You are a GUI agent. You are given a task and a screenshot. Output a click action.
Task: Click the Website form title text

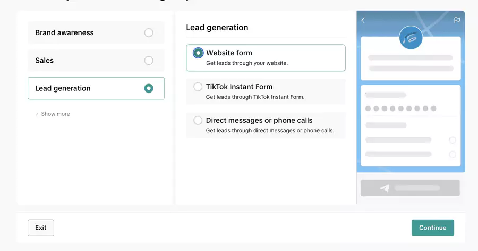tap(229, 53)
